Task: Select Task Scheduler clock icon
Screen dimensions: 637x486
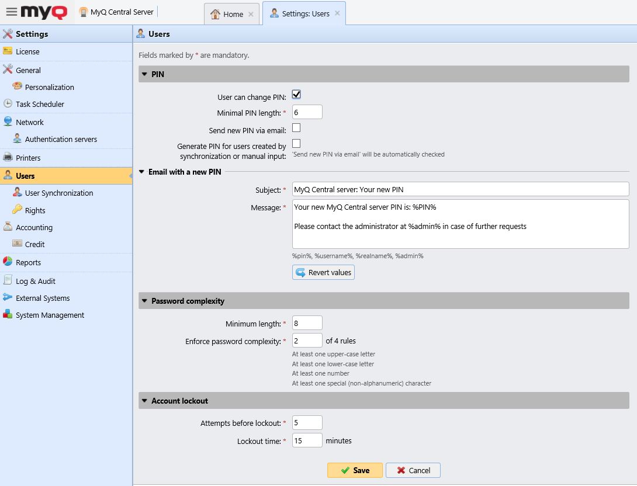Action: [8, 104]
